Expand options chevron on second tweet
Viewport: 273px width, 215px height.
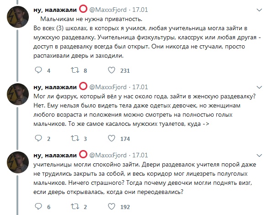[x=259, y=87]
